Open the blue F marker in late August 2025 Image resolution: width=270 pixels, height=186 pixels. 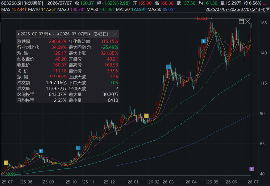point(41,151)
